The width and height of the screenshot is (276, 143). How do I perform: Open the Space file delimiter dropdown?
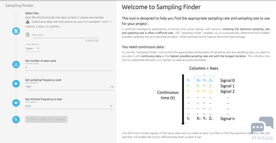coord(33,49)
